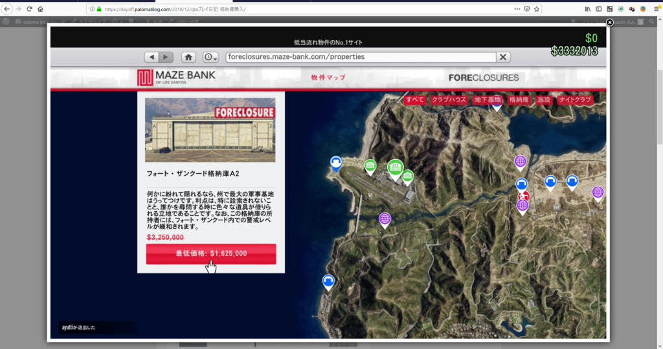Select the large green hangar map marker
663x349 pixels.
coord(396,169)
